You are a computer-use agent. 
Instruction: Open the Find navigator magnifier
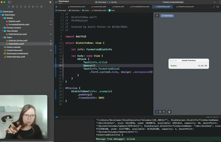[21, 7]
